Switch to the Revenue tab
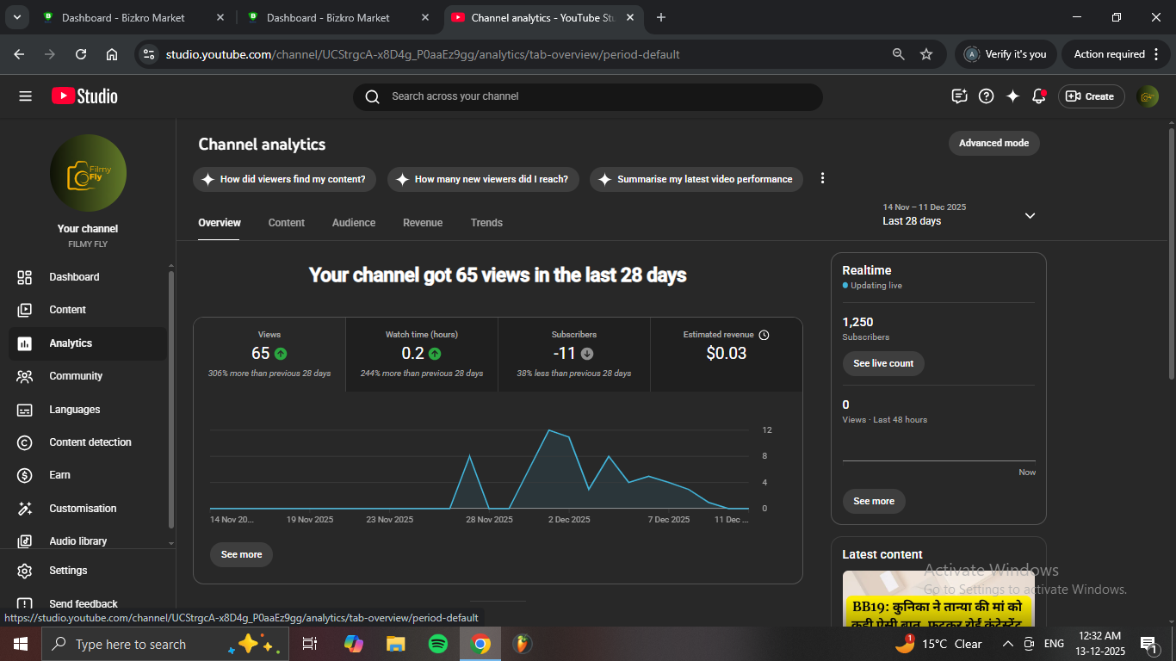 tap(422, 223)
